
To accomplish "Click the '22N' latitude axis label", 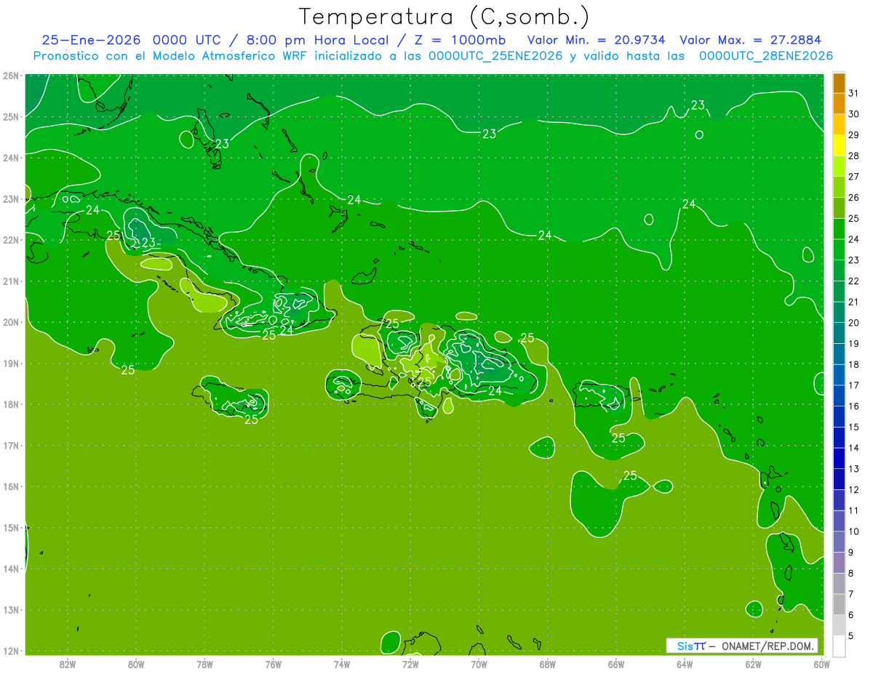I will point(10,240).
